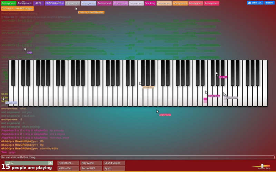Click the Sex king player tag
276x172 pixels.
pos(150,3)
